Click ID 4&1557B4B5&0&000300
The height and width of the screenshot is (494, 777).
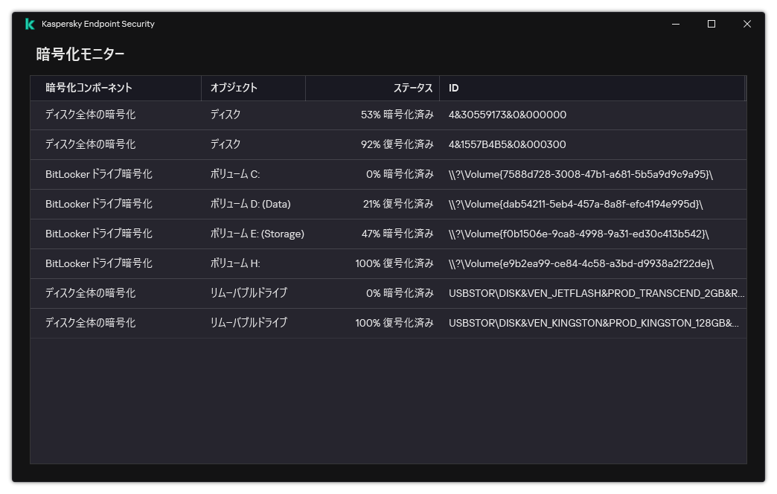point(507,144)
